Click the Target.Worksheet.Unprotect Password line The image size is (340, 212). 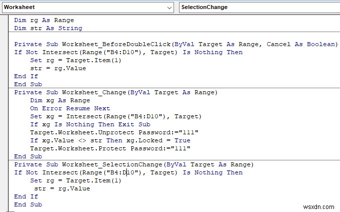114,132
